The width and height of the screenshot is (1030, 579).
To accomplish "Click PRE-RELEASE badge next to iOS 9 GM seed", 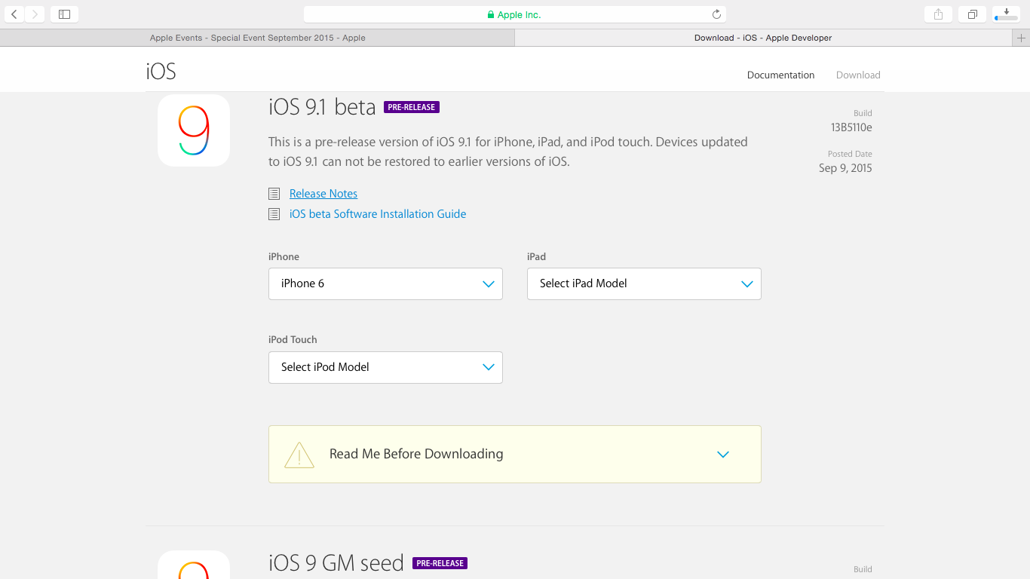I will coord(440,563).
